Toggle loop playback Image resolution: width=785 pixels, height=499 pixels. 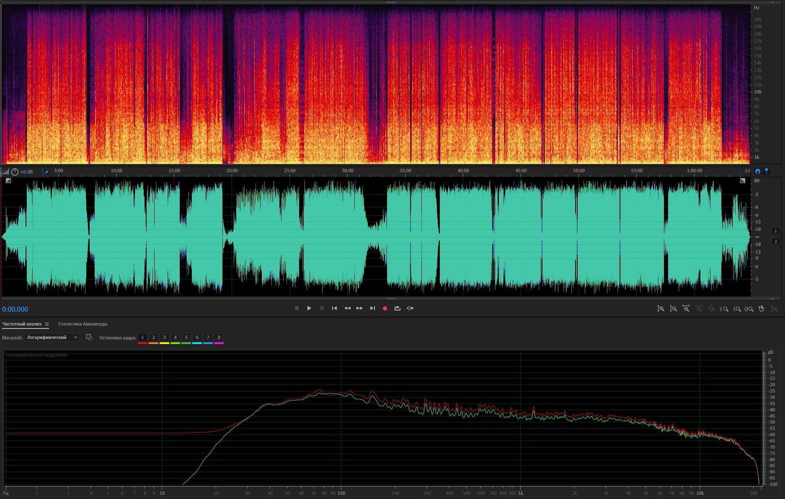click(397, 308)
